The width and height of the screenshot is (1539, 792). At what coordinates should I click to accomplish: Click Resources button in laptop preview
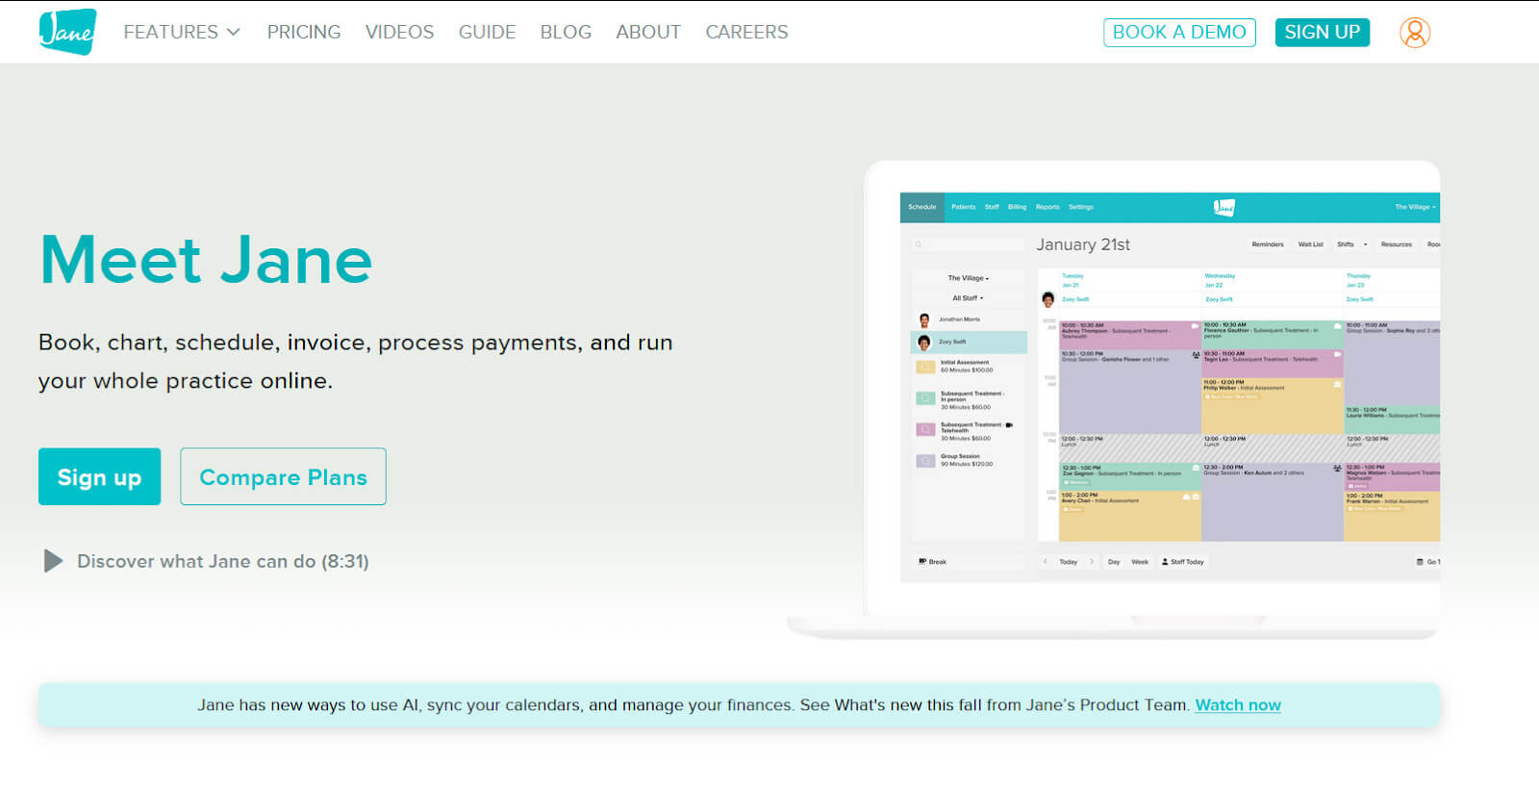tap(1396, 244)
